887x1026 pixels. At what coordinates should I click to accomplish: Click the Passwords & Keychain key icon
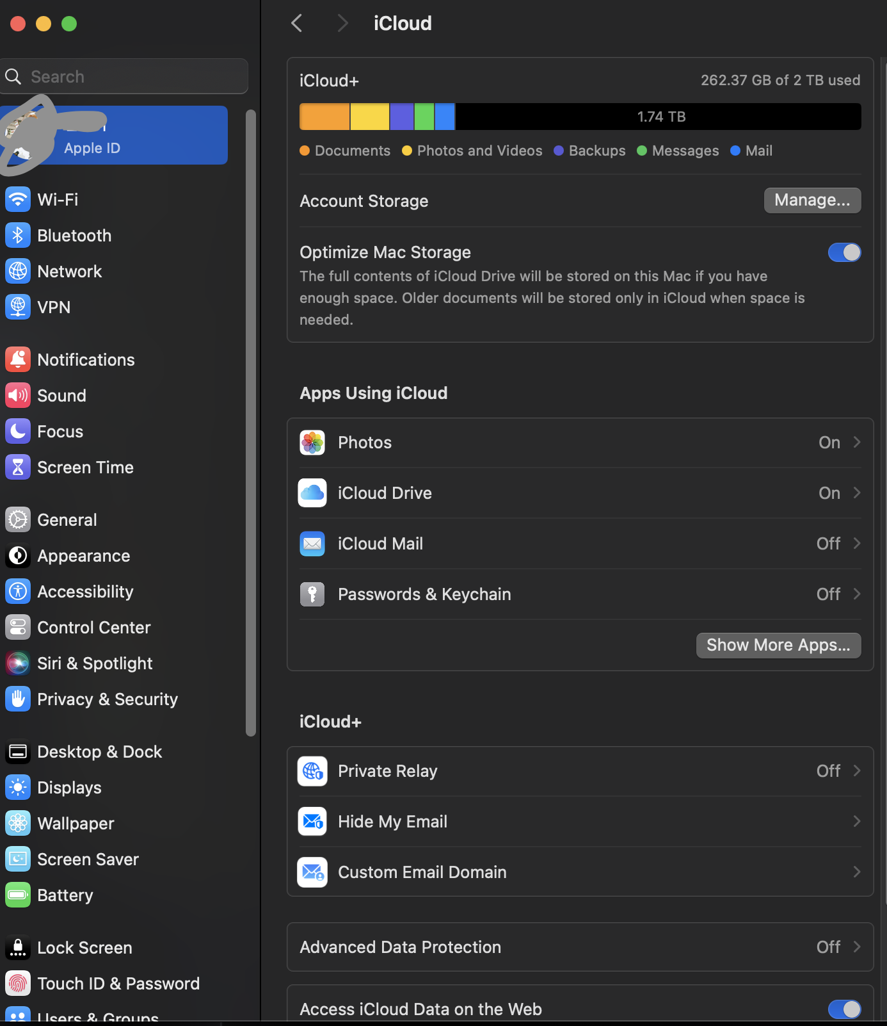coord(312,594)
